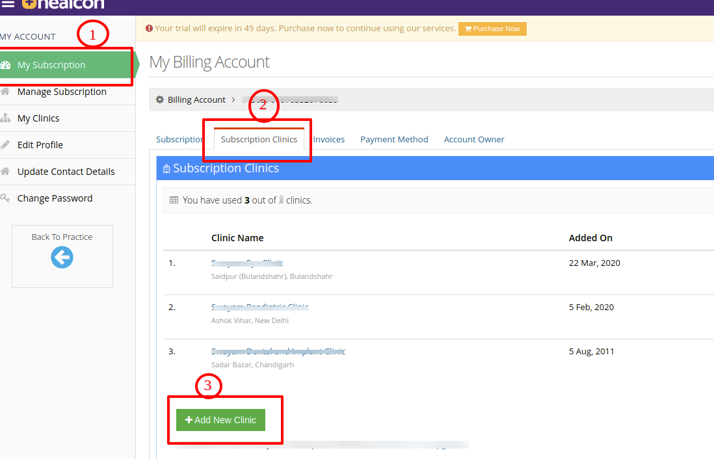The height and width of the screenshot is (459, 714).
Task: Click the home icon beside Update Contact Details
Action: [5, 171]
